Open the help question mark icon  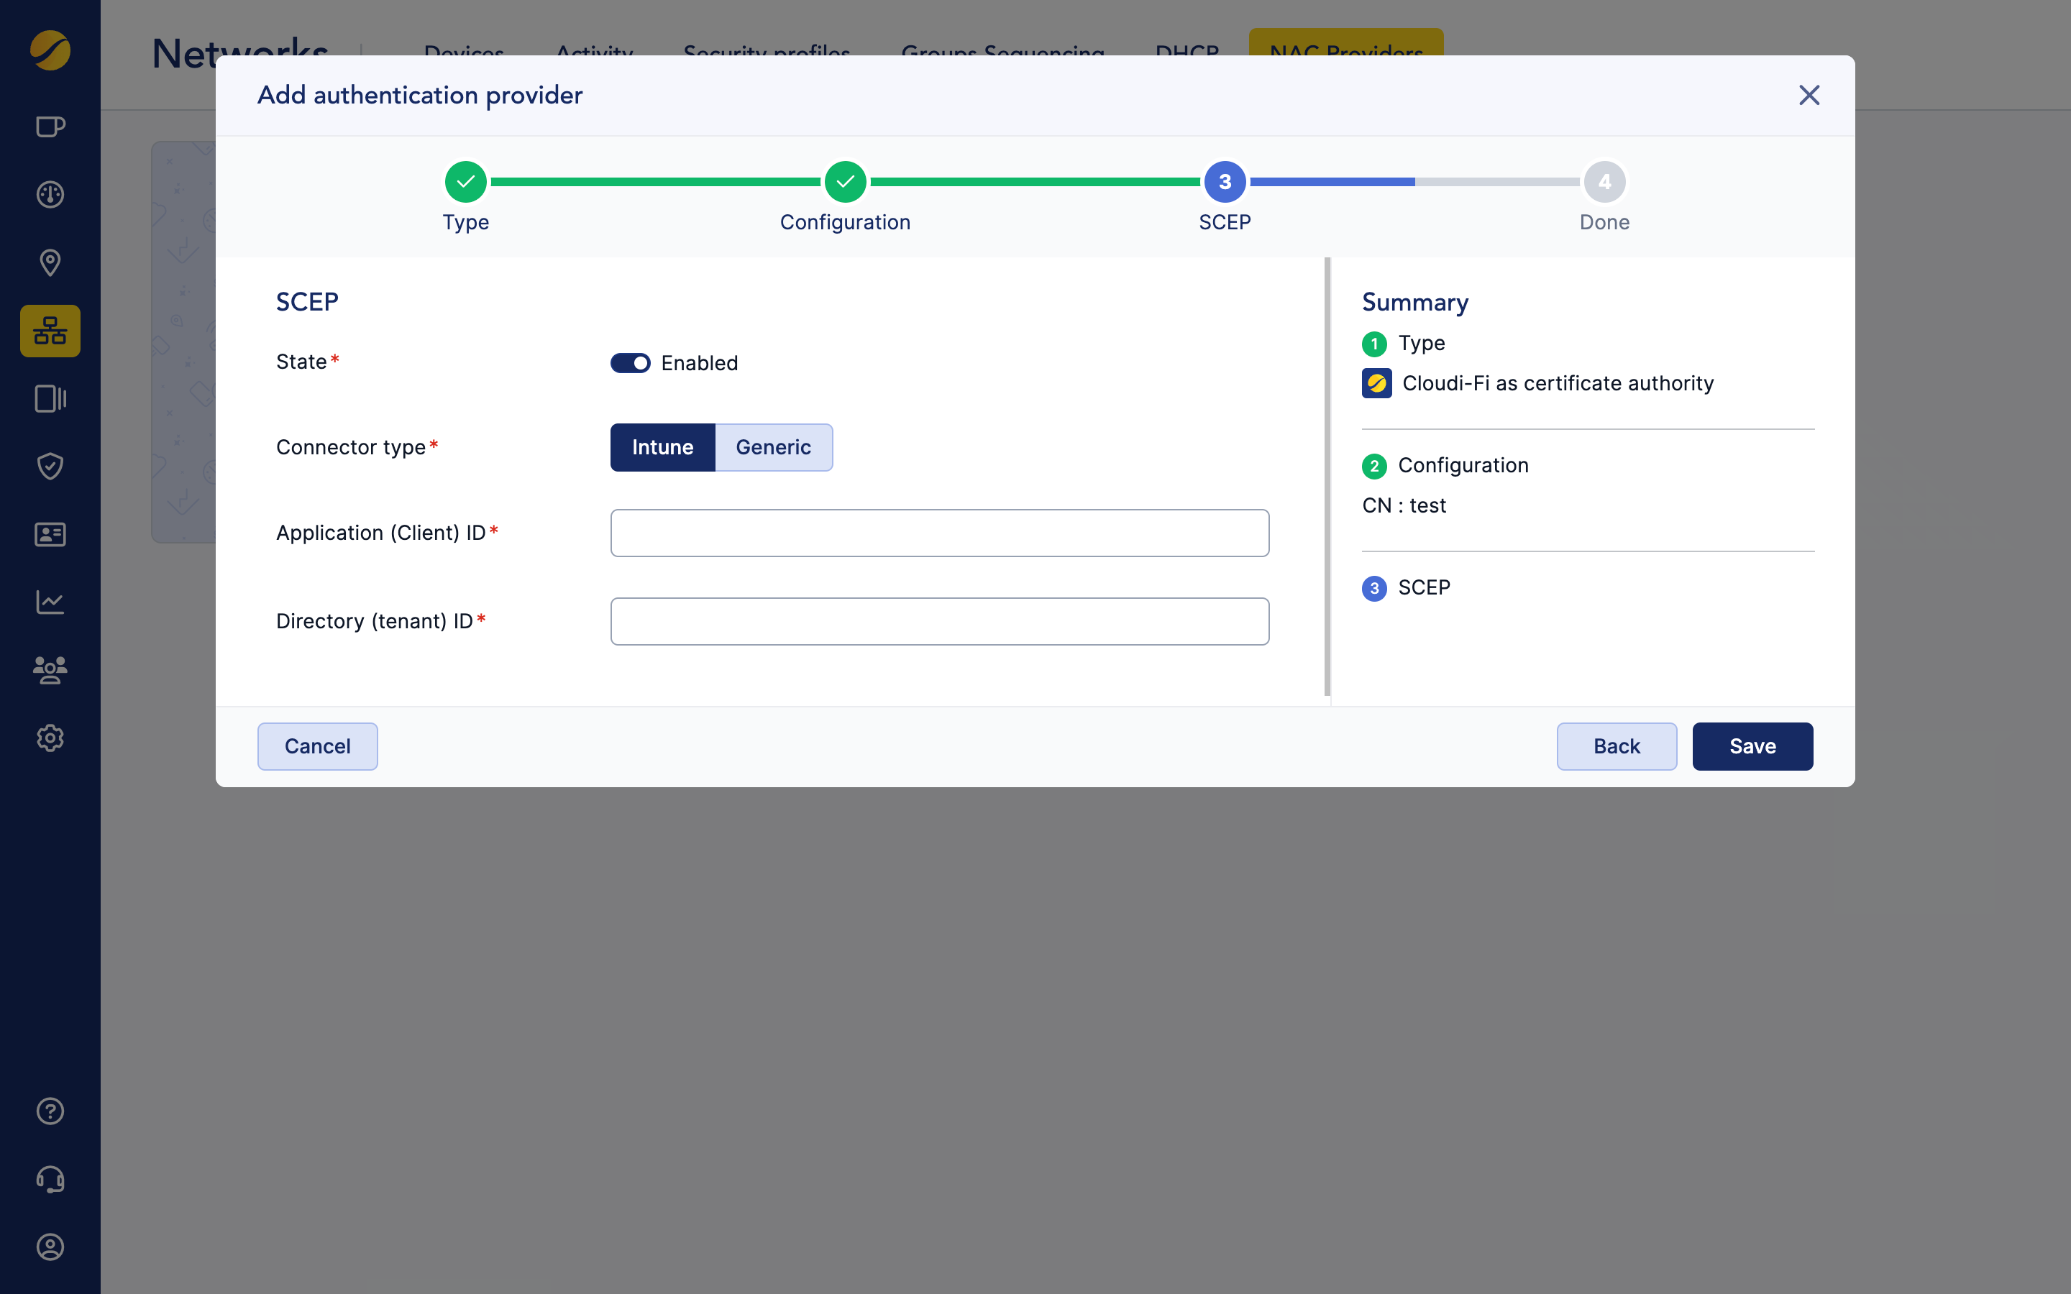pos(50,1111)
